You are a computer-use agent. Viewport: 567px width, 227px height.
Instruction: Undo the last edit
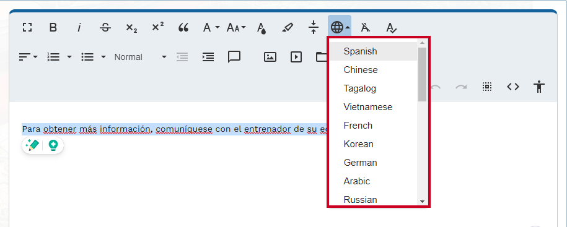(x=436, y=87)
